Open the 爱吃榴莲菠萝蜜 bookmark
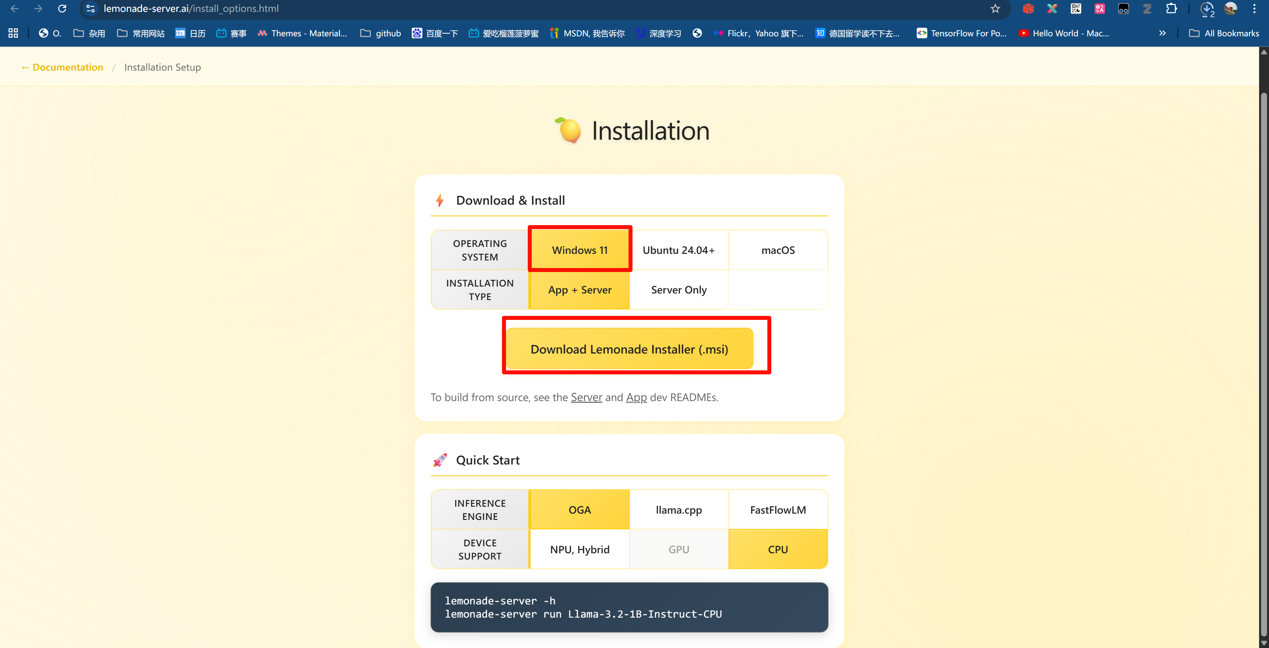The height and width of the screenshot is (648, 1269). click(503, 33)
